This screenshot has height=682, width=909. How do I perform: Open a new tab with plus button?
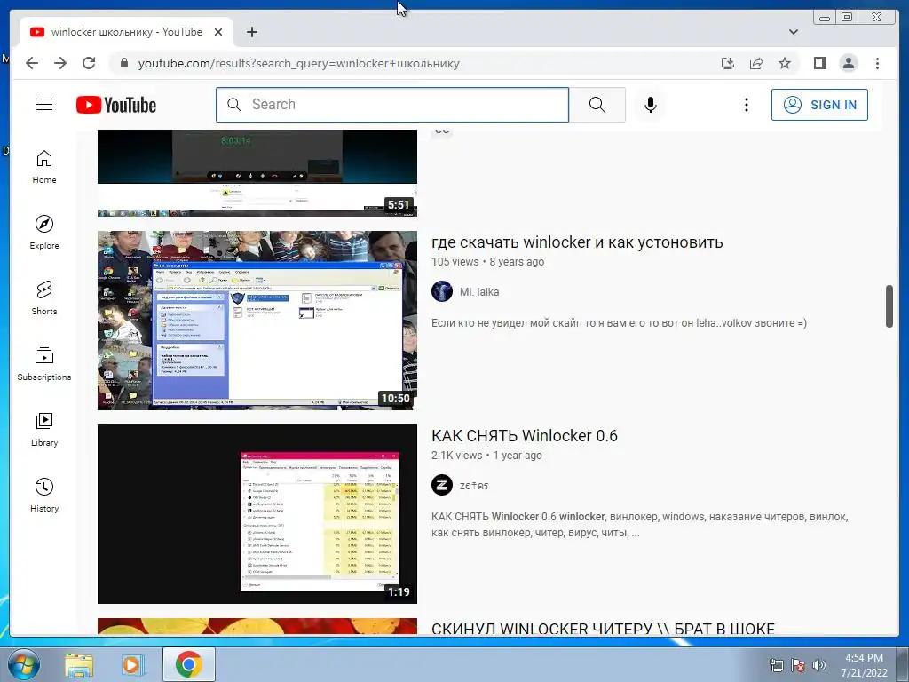(251, 32)
